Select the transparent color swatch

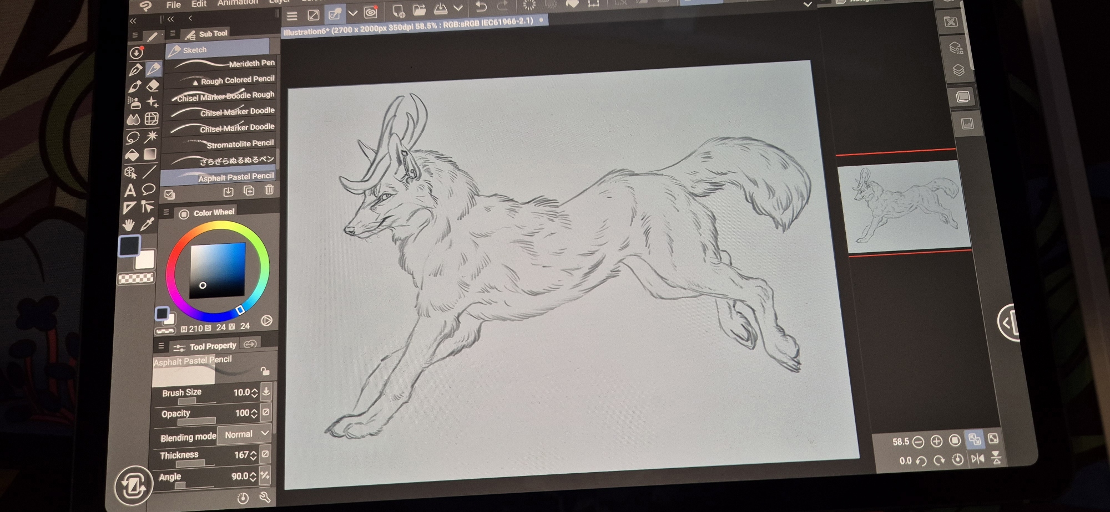[136, 278]
